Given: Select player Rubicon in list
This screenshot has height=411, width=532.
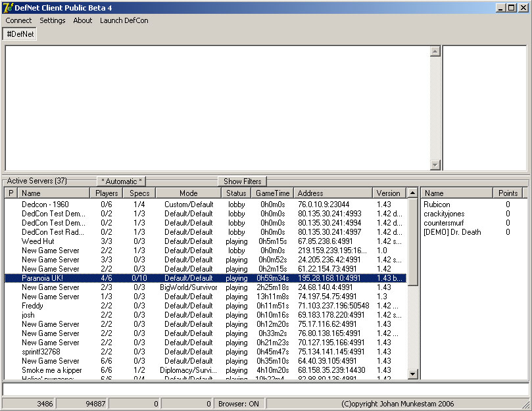Looking at the screenshot, I should 437,205.
